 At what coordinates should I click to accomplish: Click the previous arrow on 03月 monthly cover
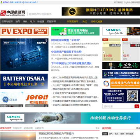124,52
